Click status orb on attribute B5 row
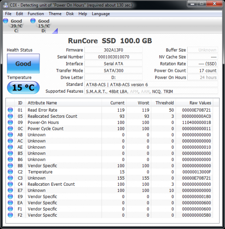The image size is (225, 229). [11, 153]
